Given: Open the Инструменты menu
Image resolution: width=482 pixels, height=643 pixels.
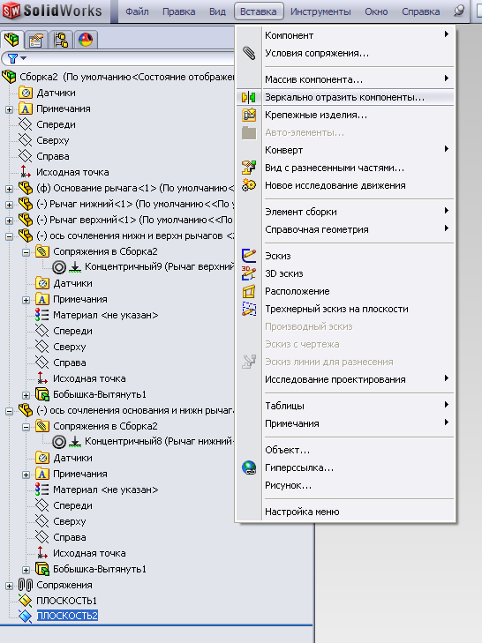Looking at the screenshot, I should point(320,11).
